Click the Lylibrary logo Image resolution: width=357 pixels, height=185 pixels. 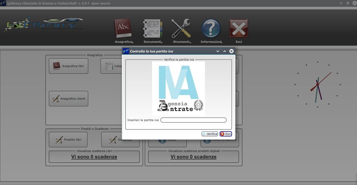click(44, 24)
